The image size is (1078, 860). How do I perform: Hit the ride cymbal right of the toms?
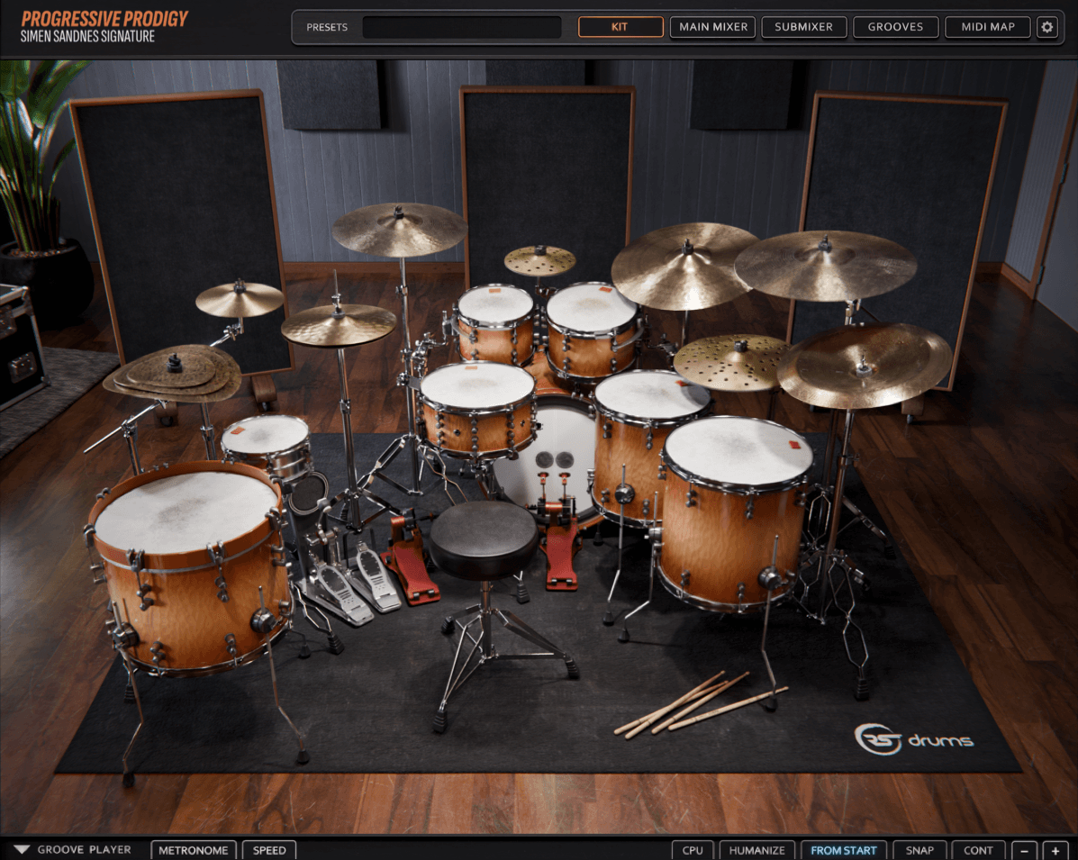[684, 266]
